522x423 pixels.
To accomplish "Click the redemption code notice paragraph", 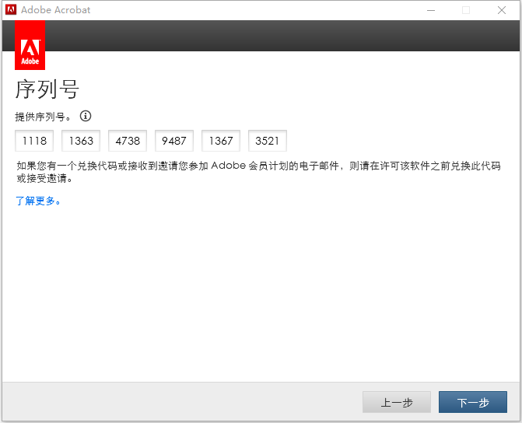I will [x=259, y=172].
